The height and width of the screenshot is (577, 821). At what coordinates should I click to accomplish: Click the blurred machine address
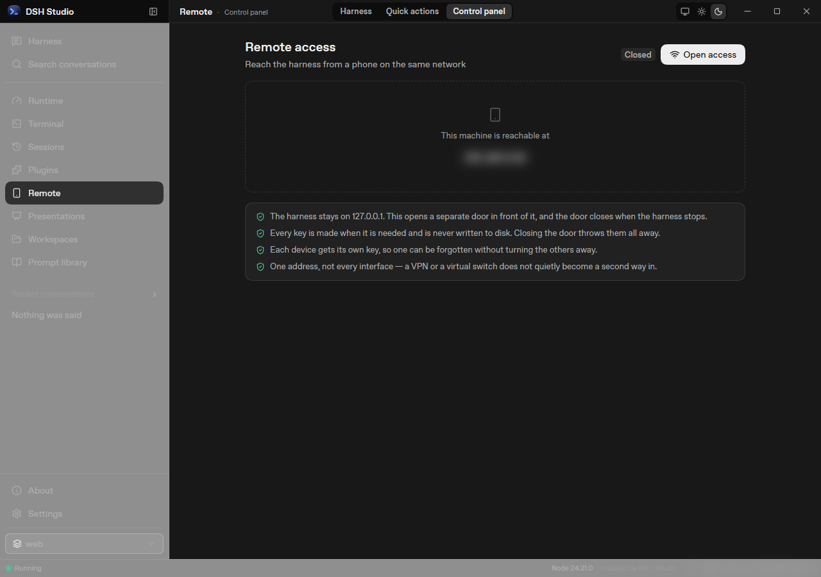(x=495, y=157)
